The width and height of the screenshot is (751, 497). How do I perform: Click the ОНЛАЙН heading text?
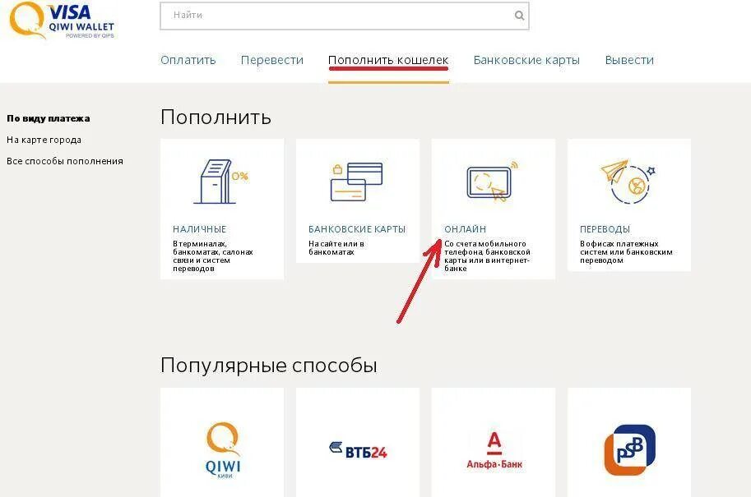(x=465, y=229)
